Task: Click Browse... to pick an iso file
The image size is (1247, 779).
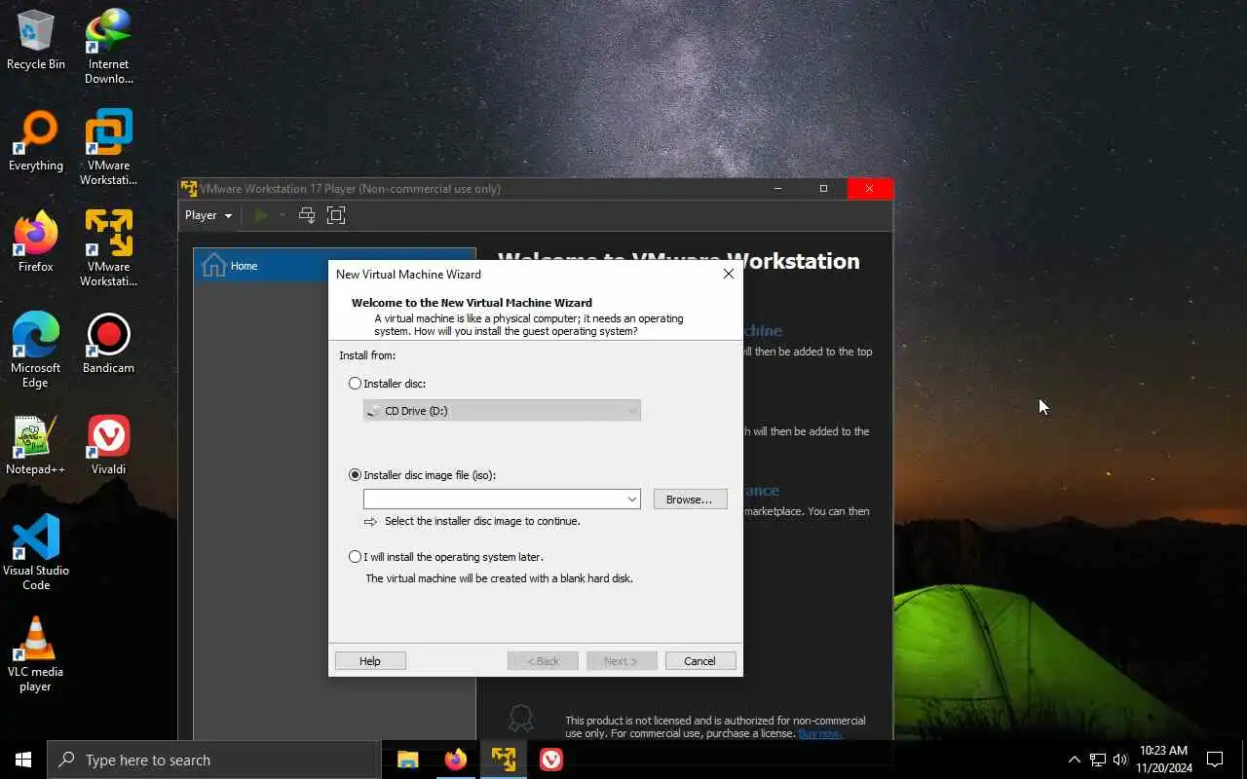Action: point(690,500)
